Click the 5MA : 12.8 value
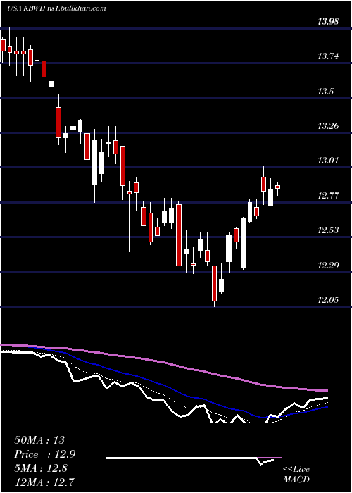Viewport: 352px width, 493px height. click(41, 468)
